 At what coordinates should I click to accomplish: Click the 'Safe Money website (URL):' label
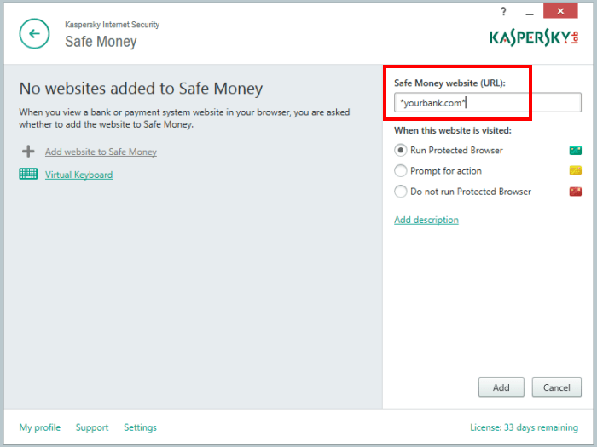tap(449, 83)
